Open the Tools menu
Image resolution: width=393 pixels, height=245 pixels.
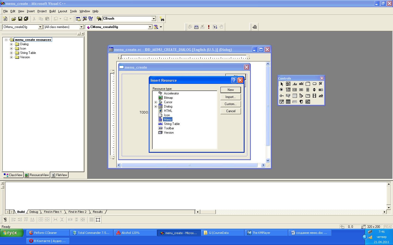(73, 11)
